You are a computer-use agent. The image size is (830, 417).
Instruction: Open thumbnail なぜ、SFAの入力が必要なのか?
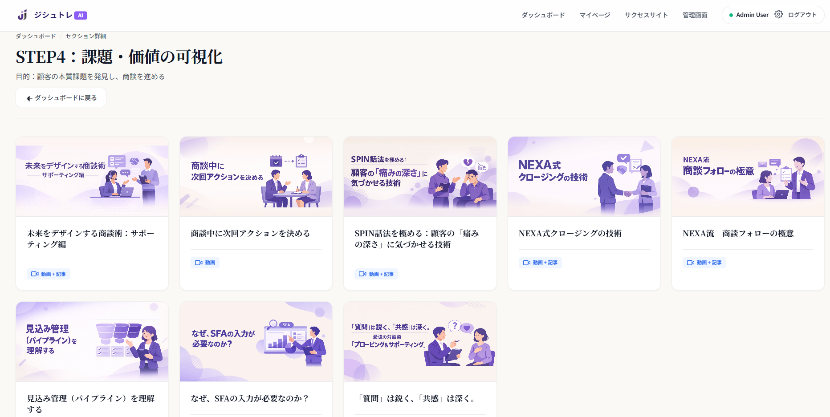point(256,342)
